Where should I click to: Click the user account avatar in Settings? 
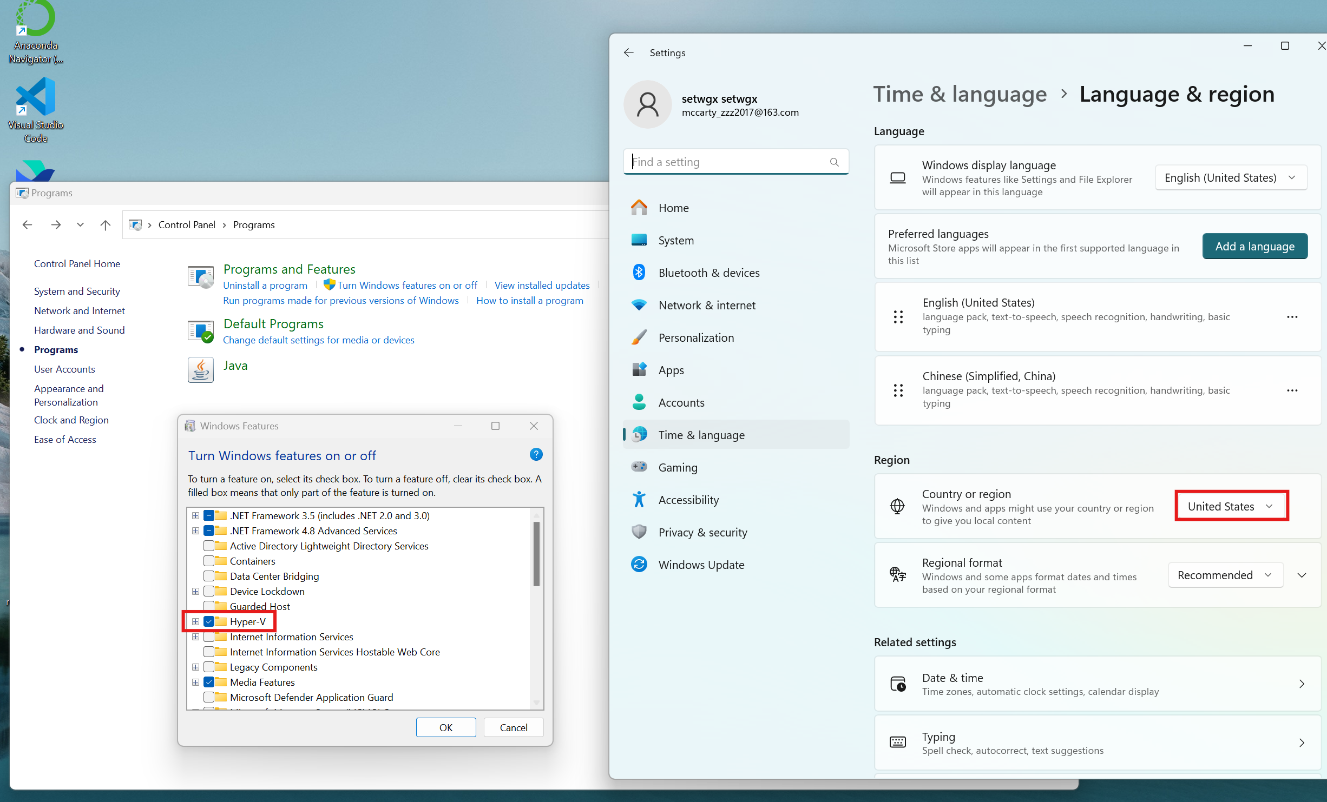(x=648, y=104)
